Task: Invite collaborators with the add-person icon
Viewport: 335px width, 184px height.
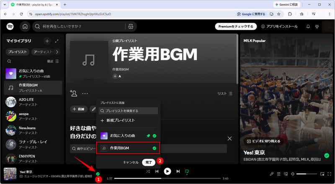Action: pyautogui.click(x=74, y=93)
